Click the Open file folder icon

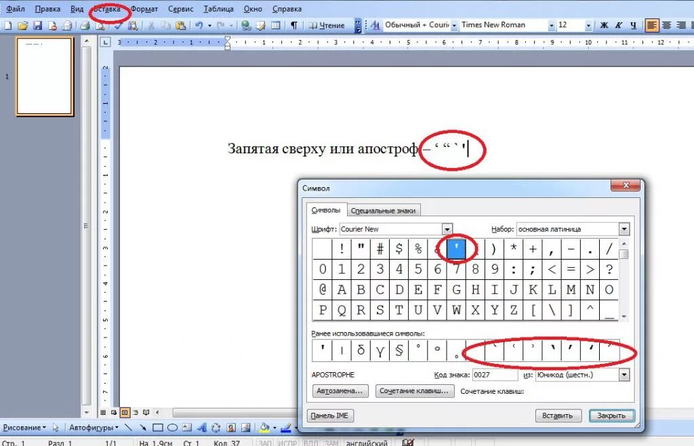pos(22,26)
